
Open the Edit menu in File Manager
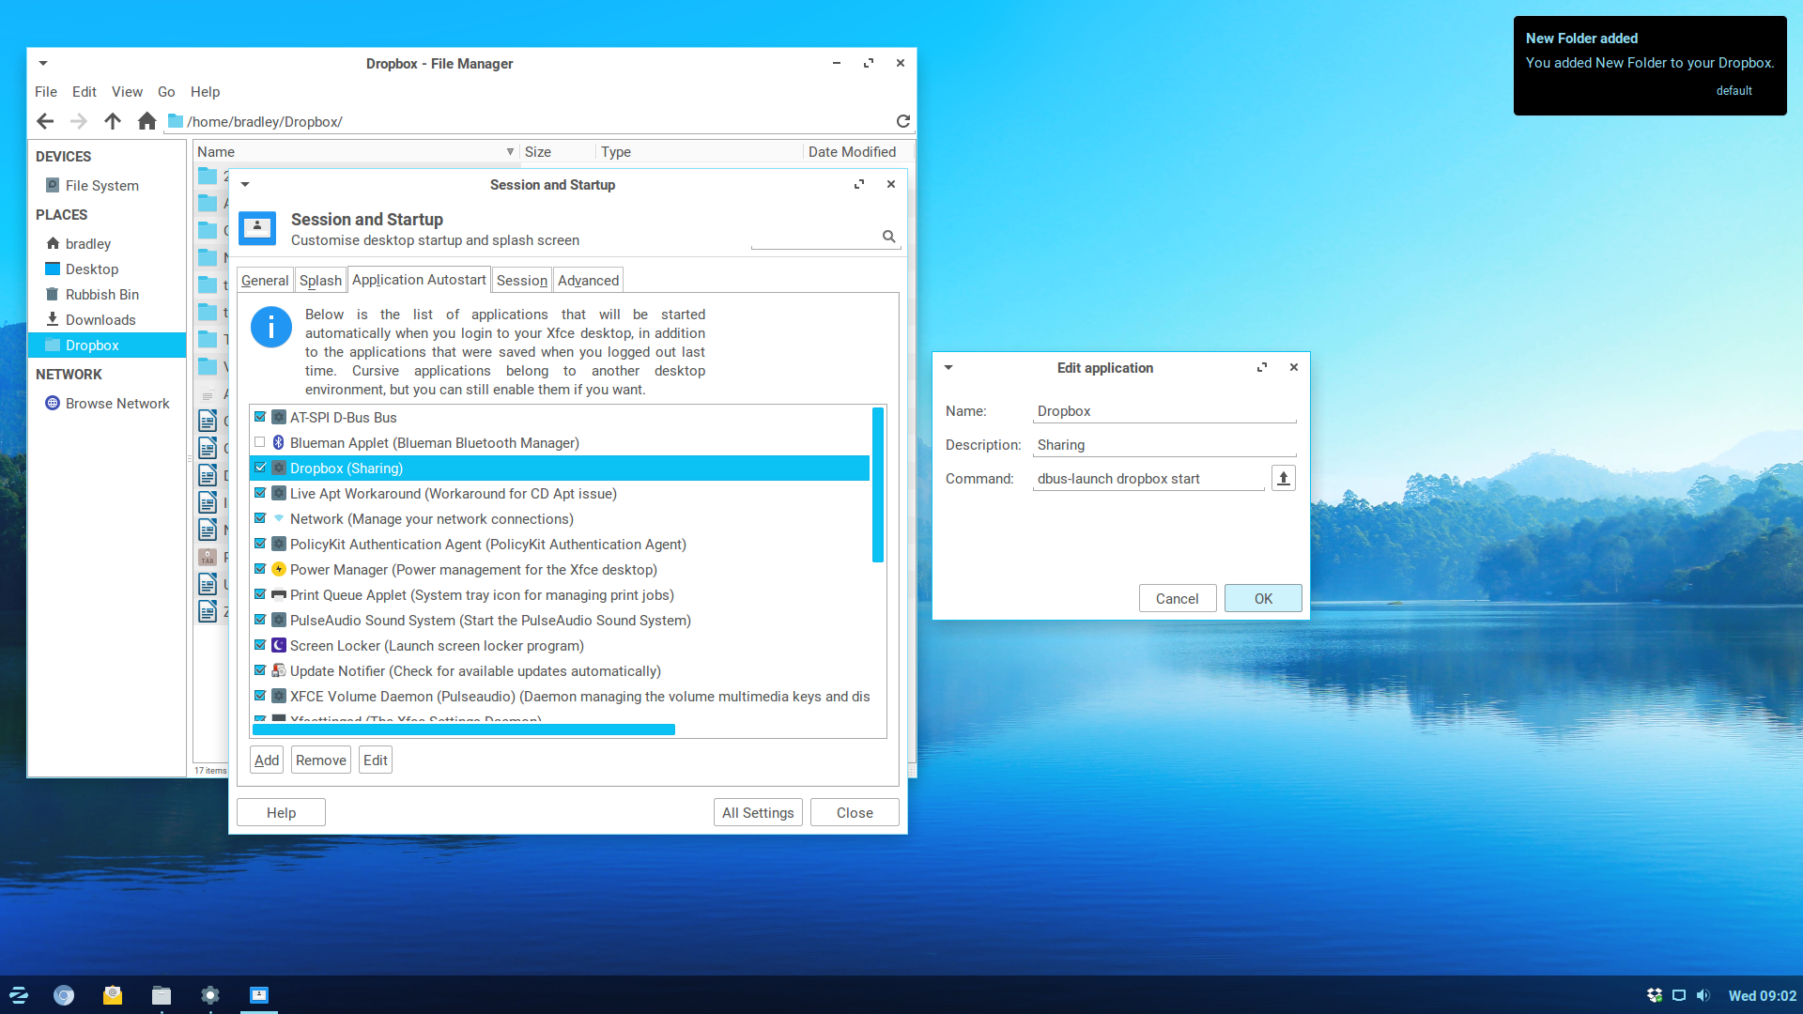tap(85, 92)
